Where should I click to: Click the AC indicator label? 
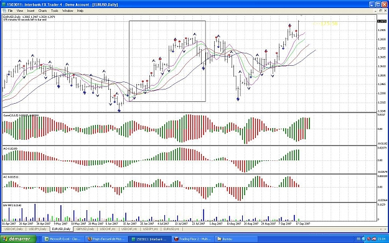11,177
